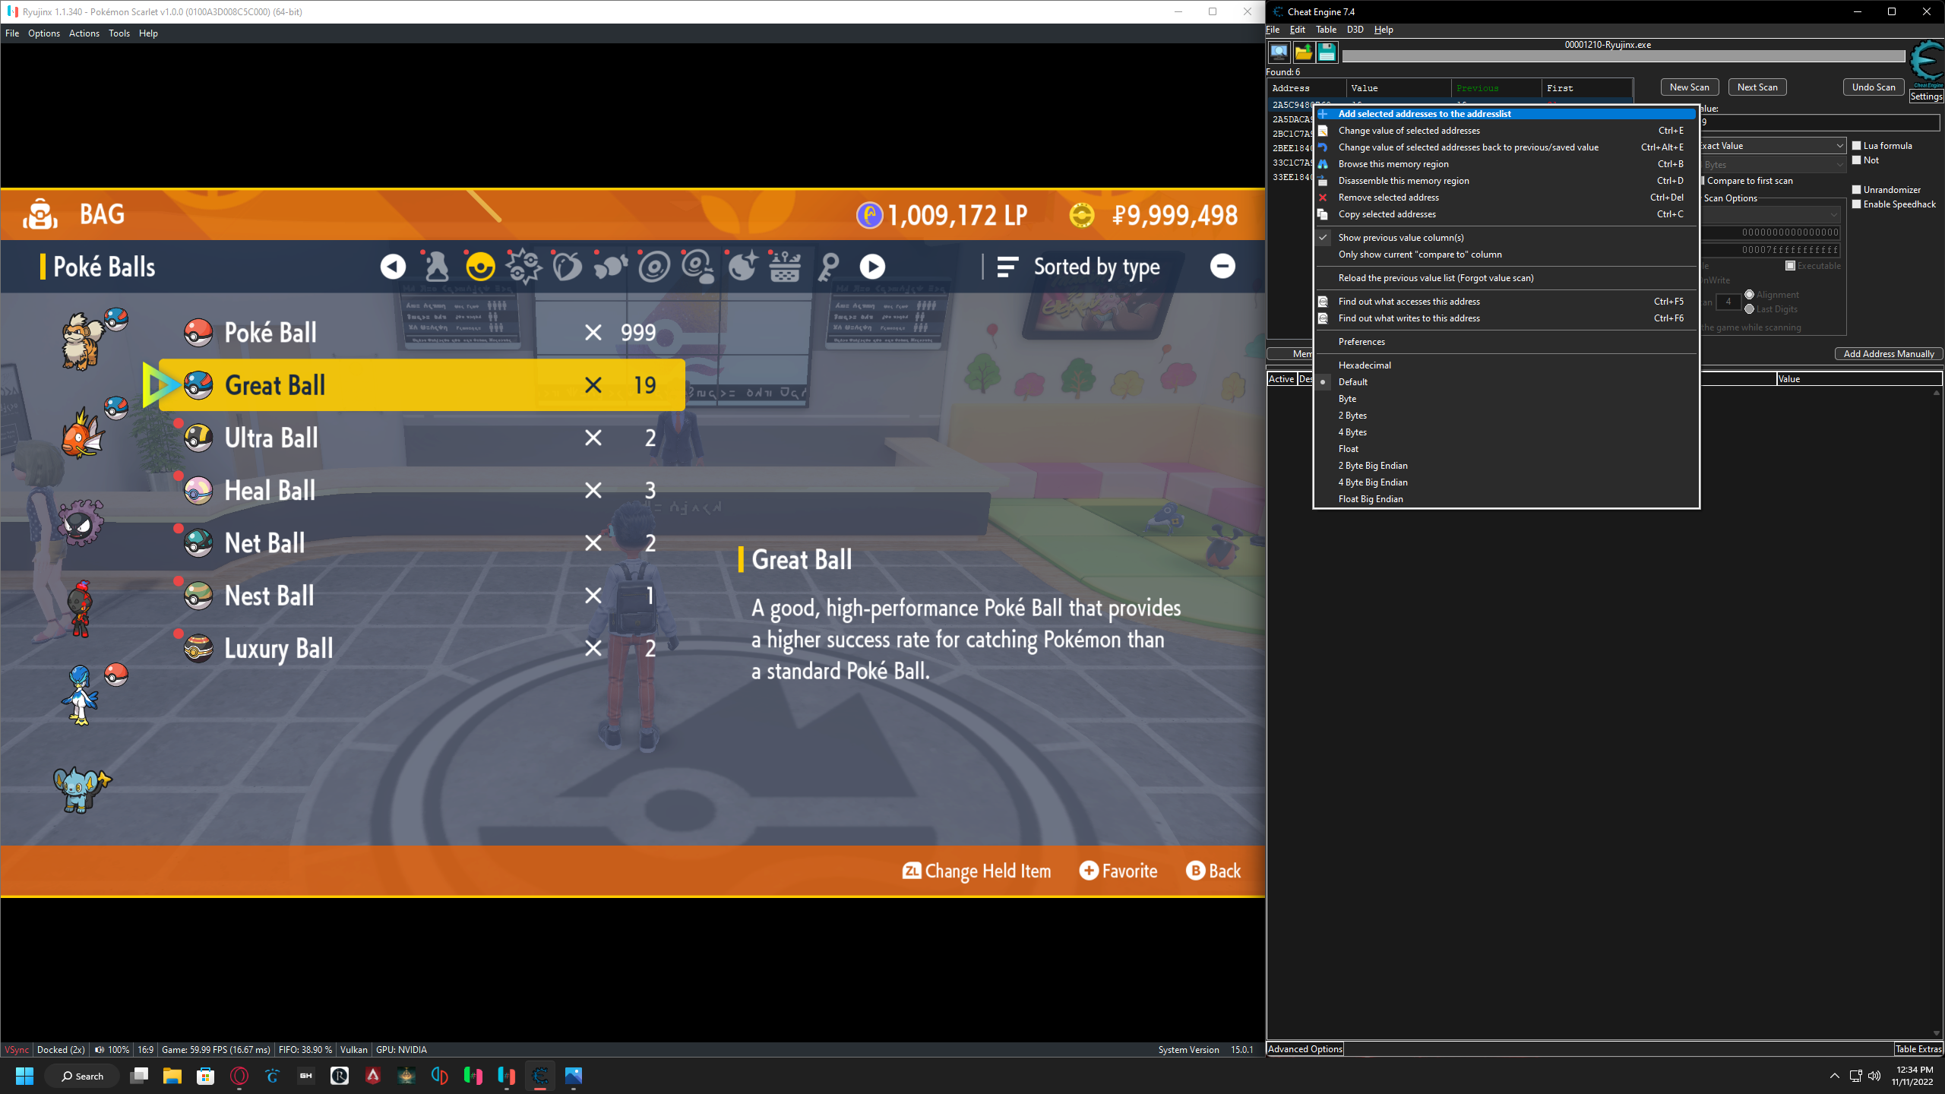Click the Windows taskbar Search box
Image resolution: width=1945 pixels, height=1094 pixels.
(82, 1076)
